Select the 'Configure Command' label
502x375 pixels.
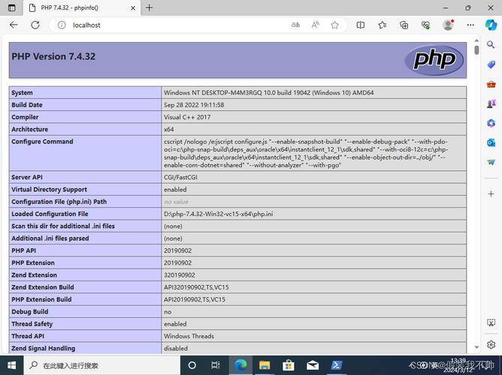pos(42,142)
